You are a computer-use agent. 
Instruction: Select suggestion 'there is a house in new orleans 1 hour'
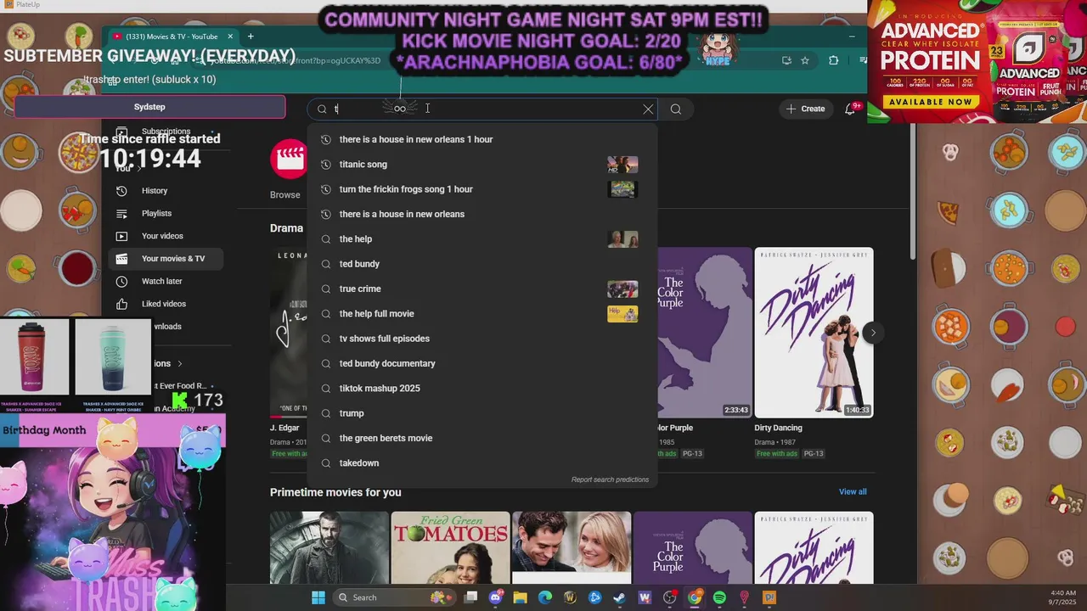[482, 139]
